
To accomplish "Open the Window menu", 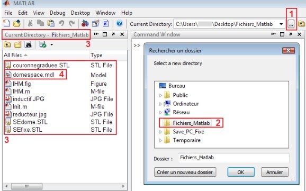I will (x=105, y=13).
